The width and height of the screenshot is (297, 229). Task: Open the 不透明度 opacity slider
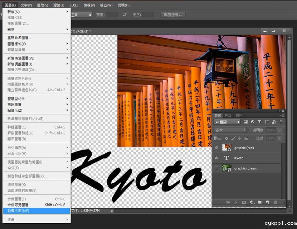278,130
